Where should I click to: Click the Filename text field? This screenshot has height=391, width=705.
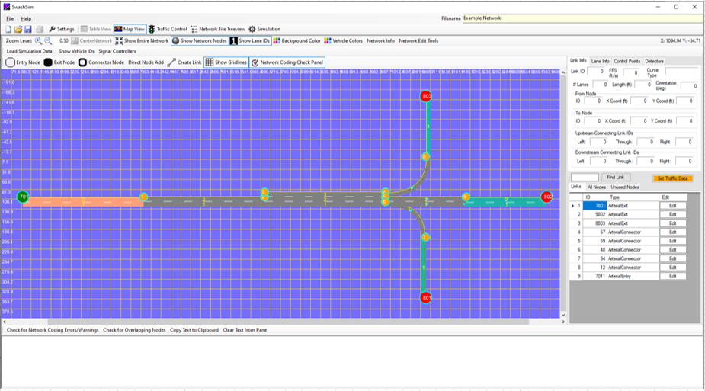click(x=582, y=18)
